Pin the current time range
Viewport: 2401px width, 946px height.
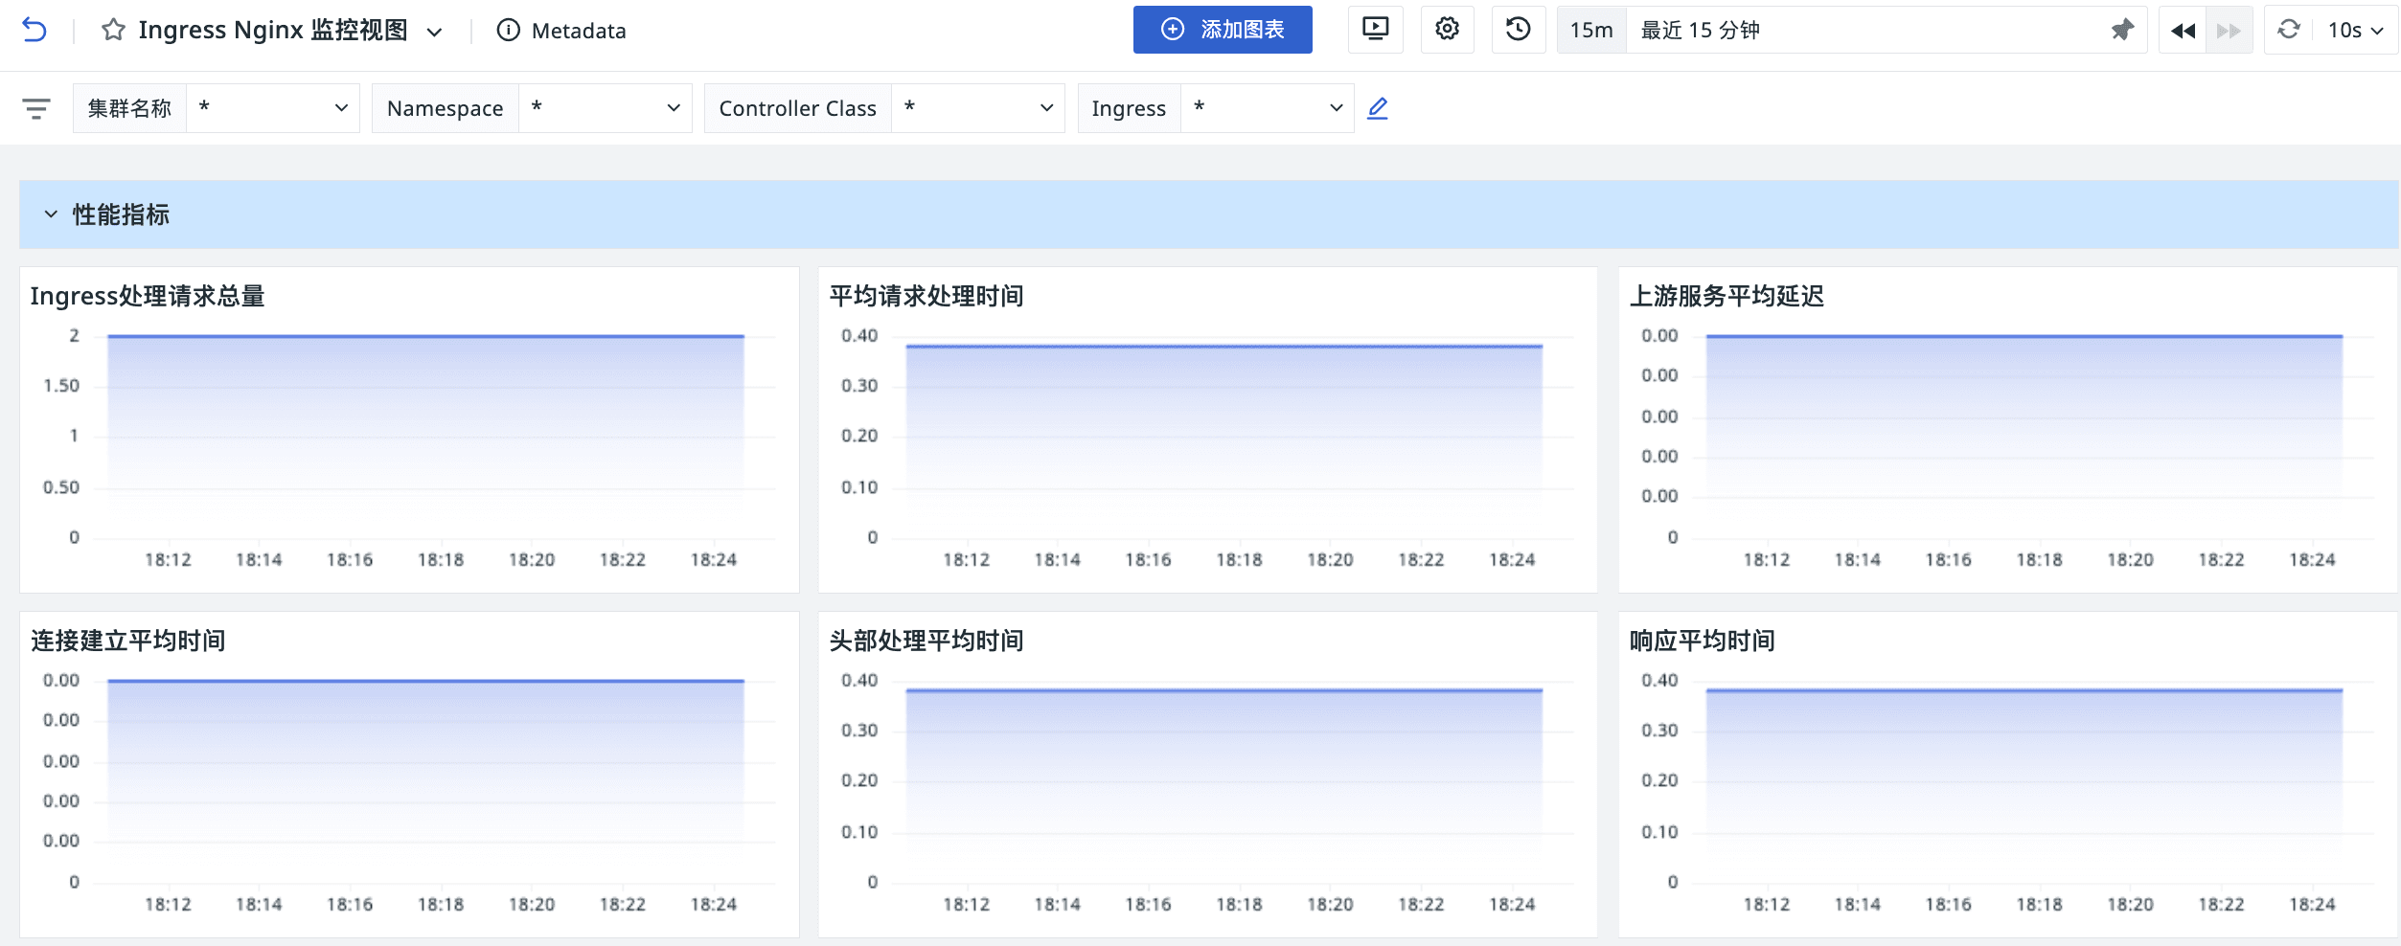point(2122,30)
